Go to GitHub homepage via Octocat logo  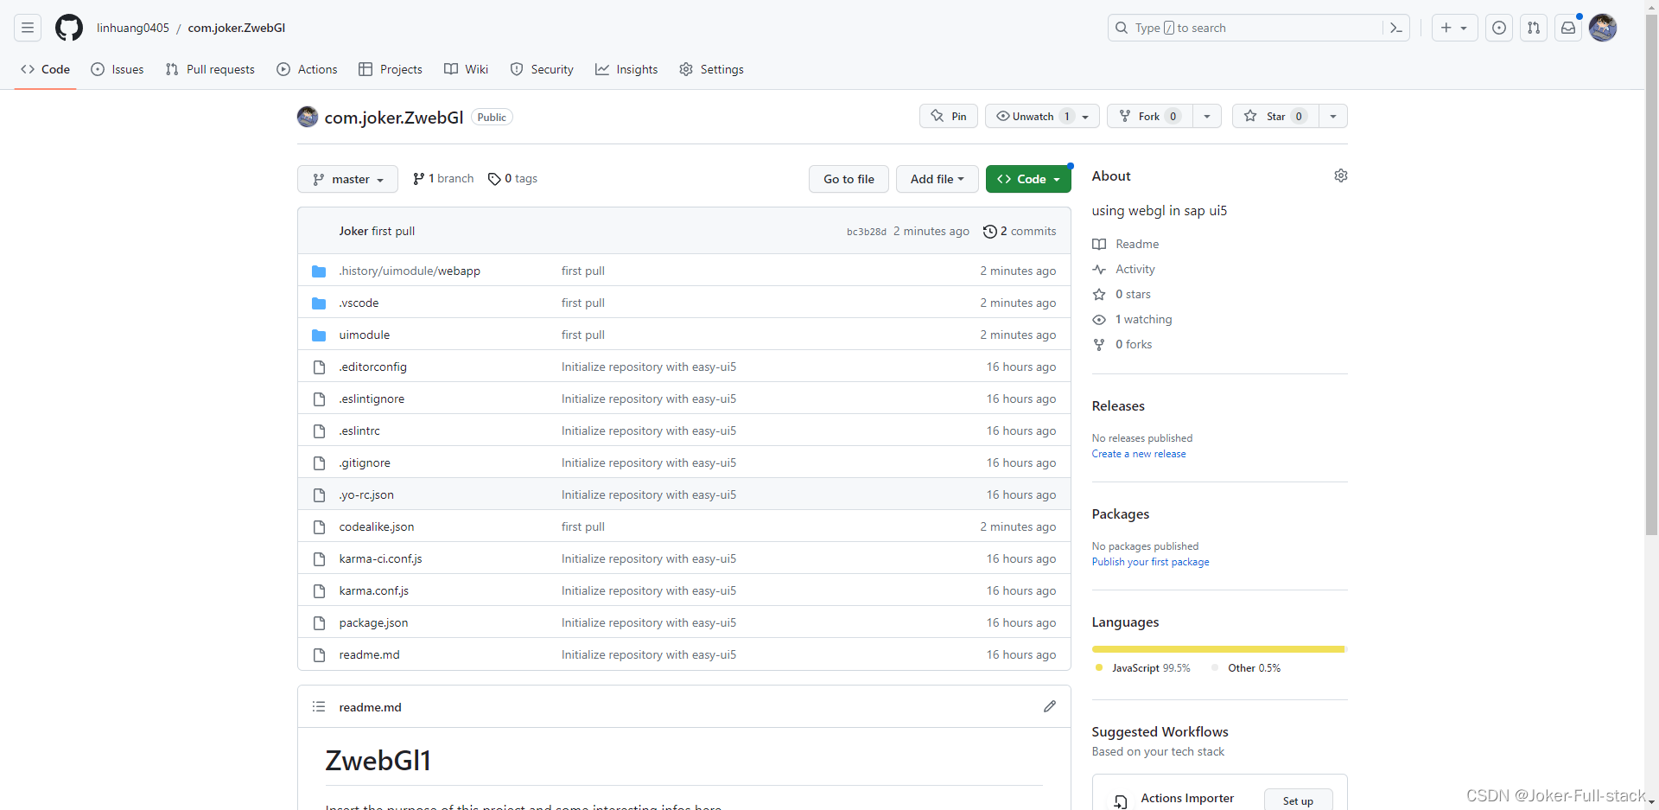(69, 28)
